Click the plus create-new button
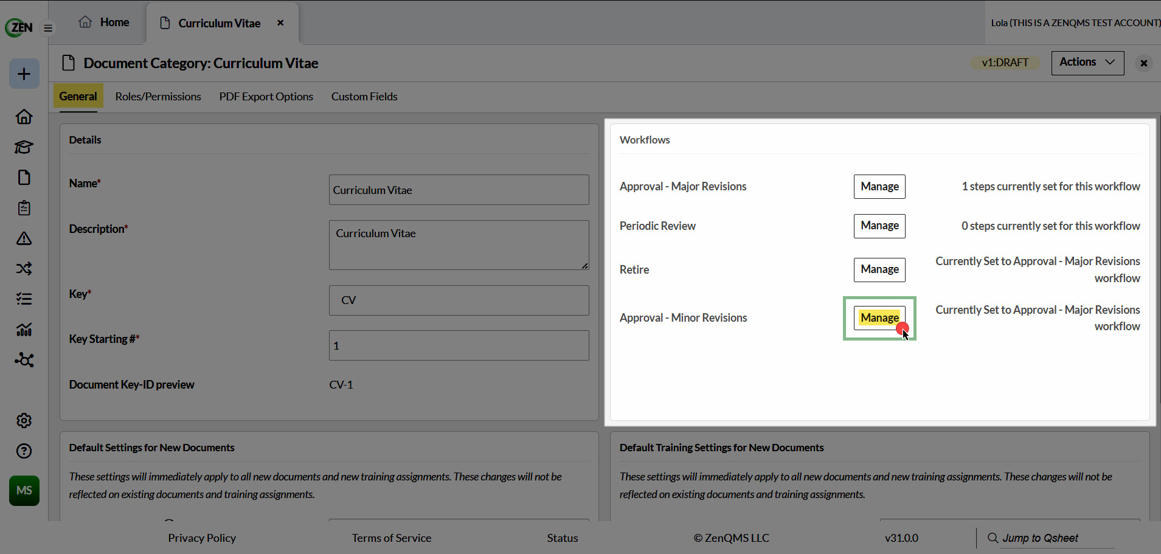Screen dimensions: 1161x554 (x=24, y=74)
